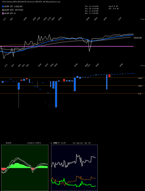Click the red candlestick near the chart's right

point(110,76)
